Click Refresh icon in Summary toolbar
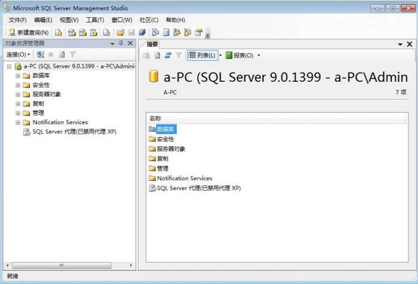Screen dimensions: 418x284 (157, 55)
